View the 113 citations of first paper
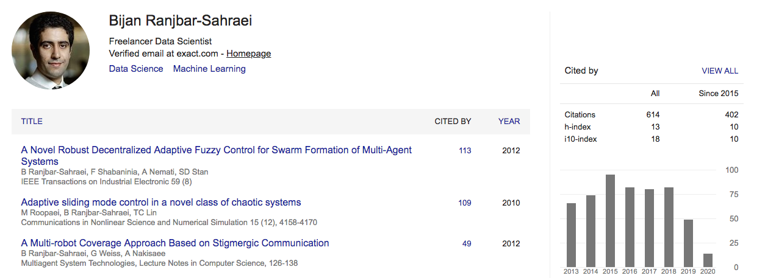Viewport: 765px width, 278px height. pyautogui.click(x=465, y=150)
